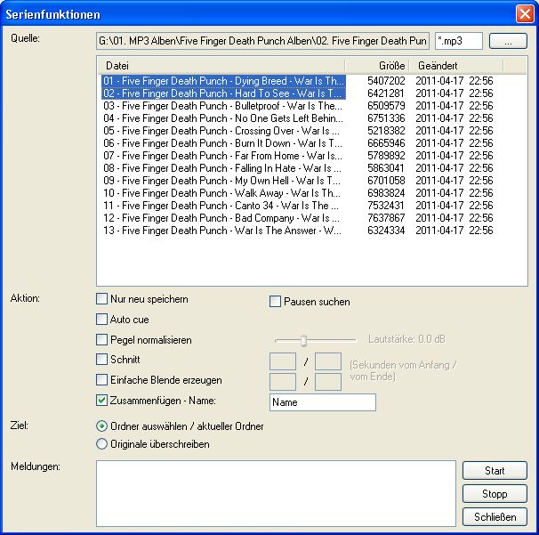Click the *.mp3 file filter field

pyautogui.click(x=459, y=41)
